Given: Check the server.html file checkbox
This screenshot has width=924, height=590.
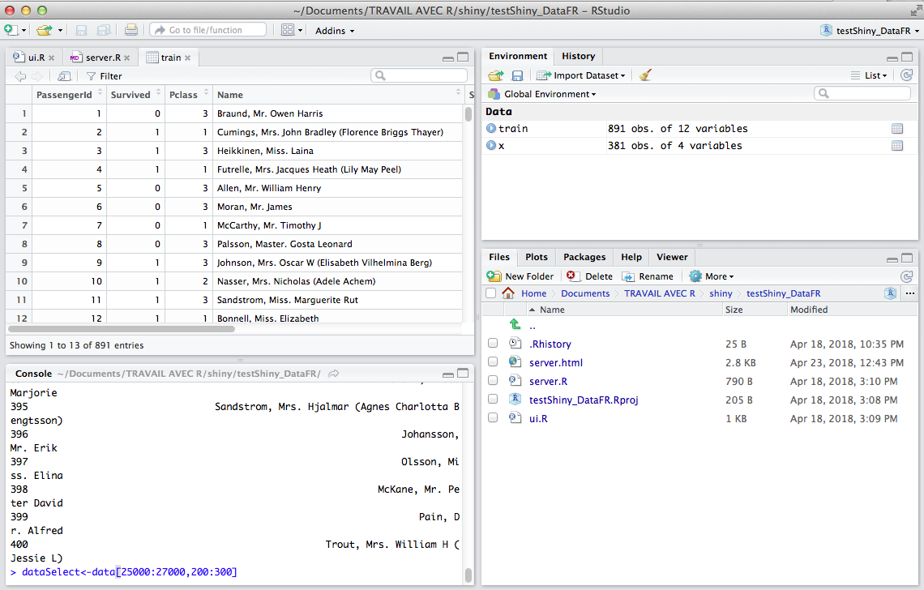Looking at the screenshot, I should [x=493, y=362].
